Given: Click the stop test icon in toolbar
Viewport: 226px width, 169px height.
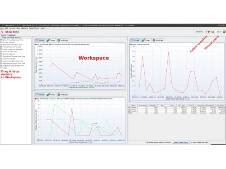Looking at the screenshot, I should (2, 32).
